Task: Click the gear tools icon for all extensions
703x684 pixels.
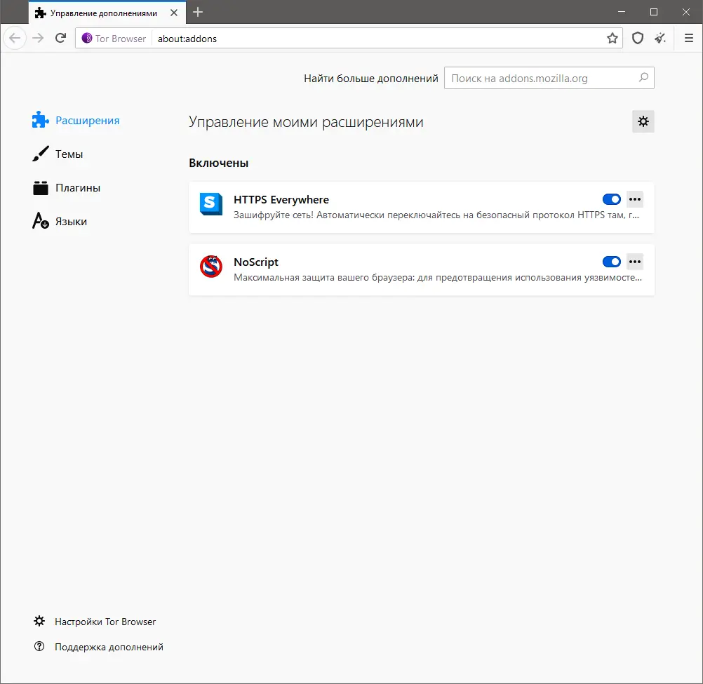Action: coord(643,121)
